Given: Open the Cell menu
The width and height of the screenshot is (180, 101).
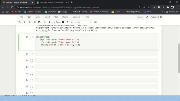Looking at the screenshot, I should point(56,17).
